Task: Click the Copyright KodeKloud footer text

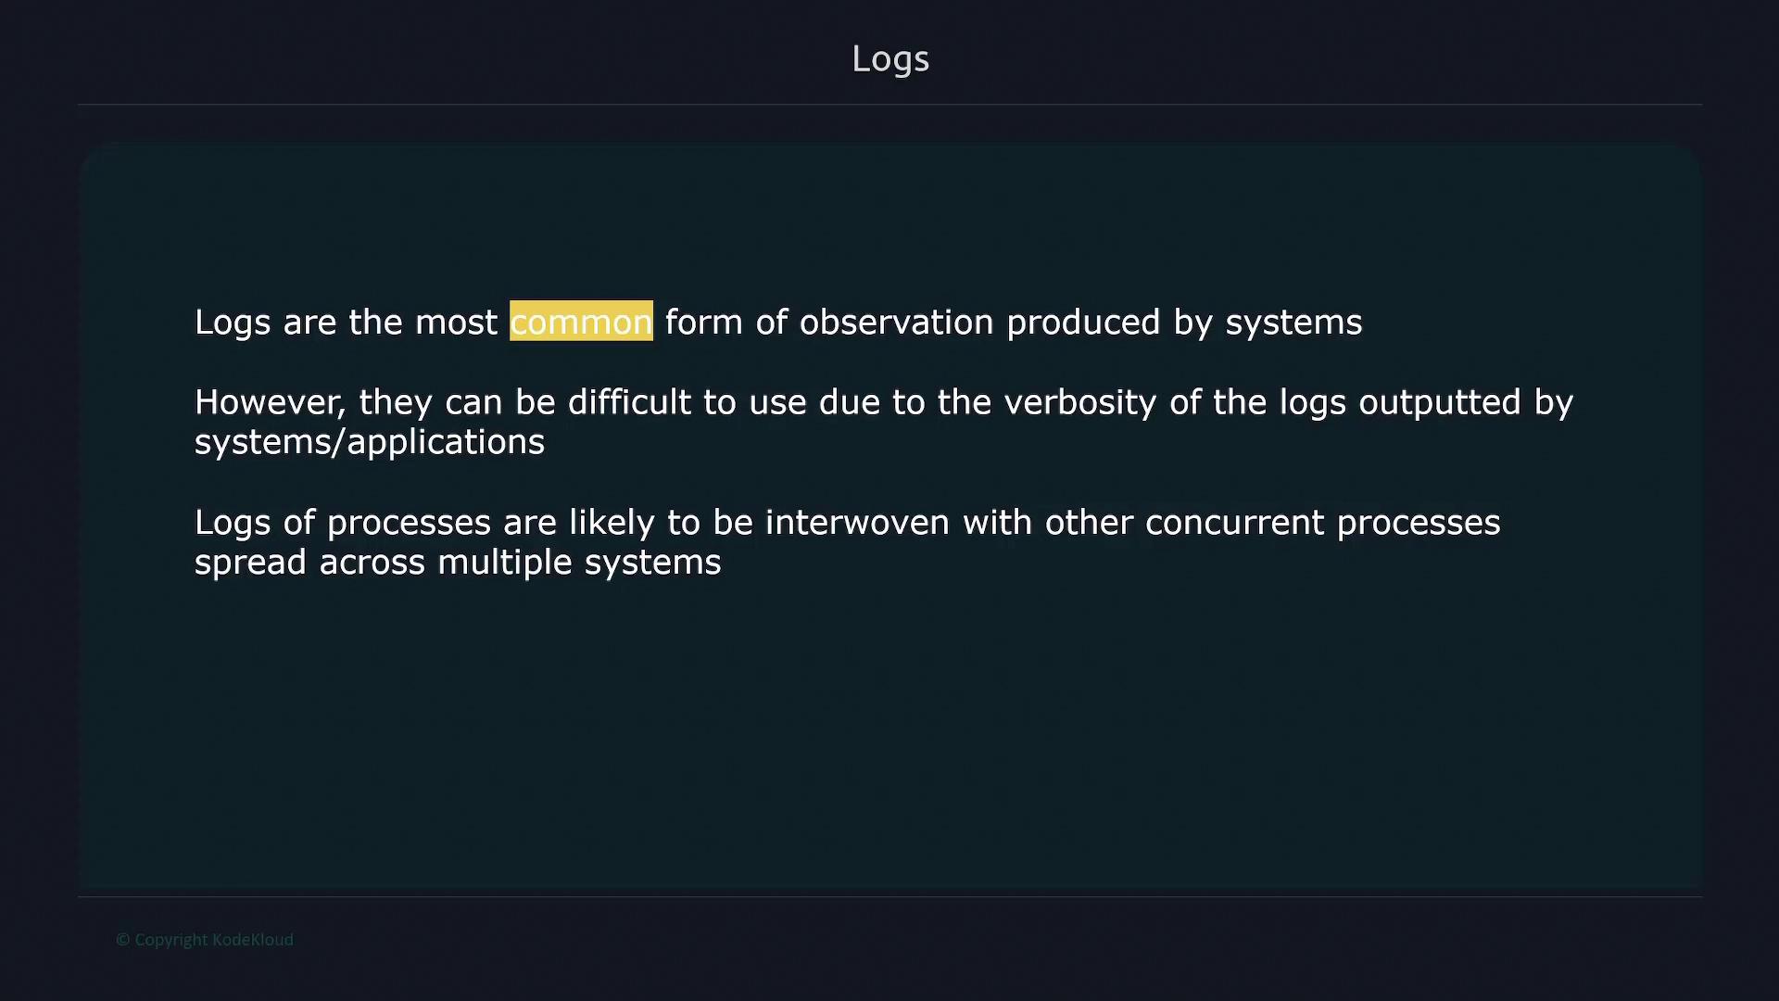Action: click(x=205, y=940)
